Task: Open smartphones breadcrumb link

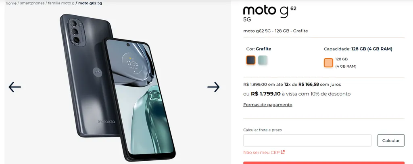Action: (x=32, y=3)
